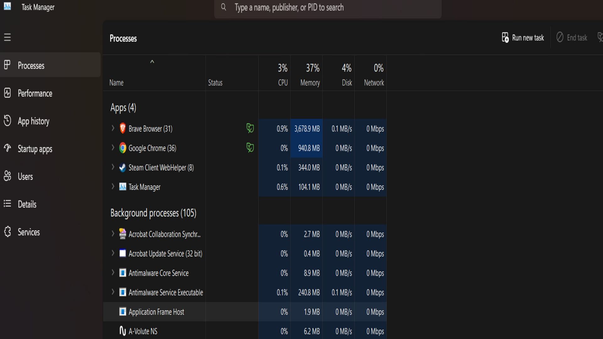The image size is (603, 339).
Task: Click sort arrow above process list
Action: point(152,61)
